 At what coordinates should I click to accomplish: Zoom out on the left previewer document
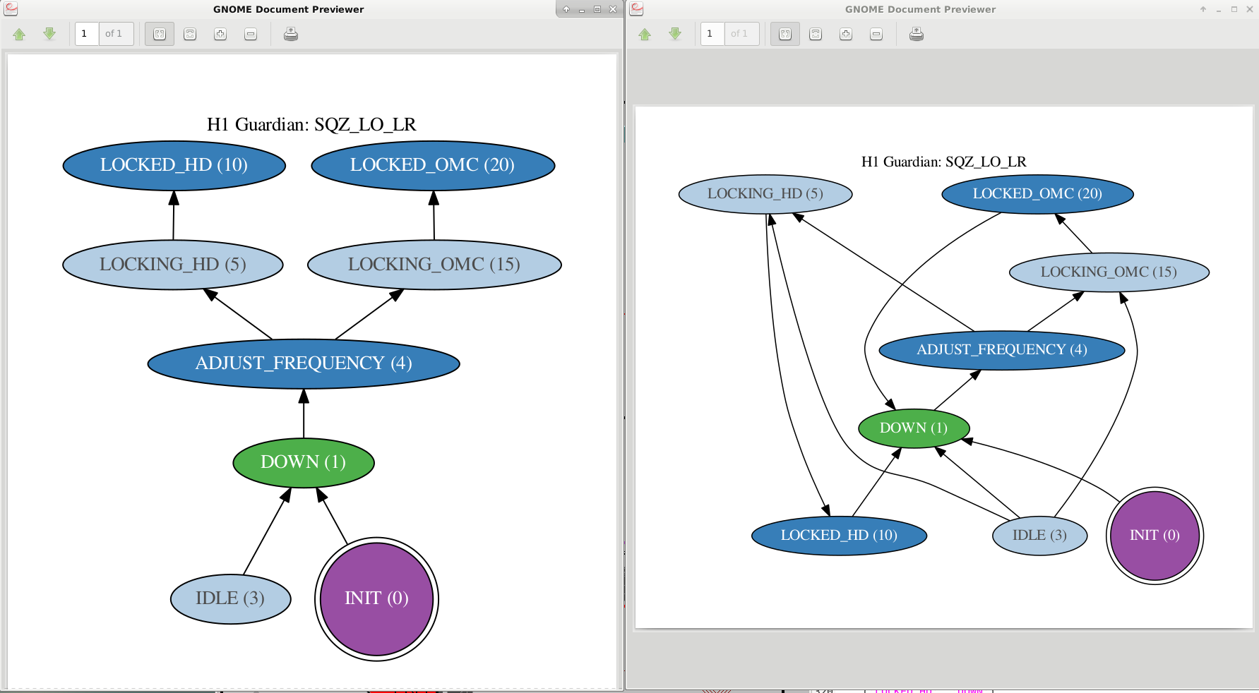tap(251, 34)
